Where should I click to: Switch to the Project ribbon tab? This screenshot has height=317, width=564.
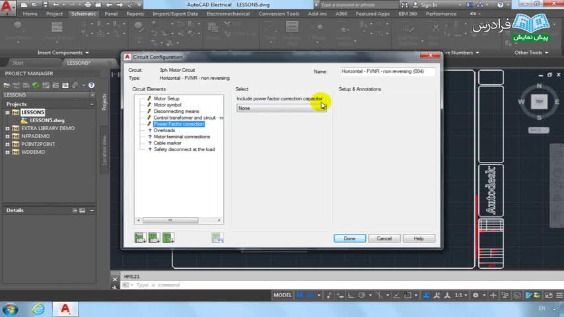54,14
